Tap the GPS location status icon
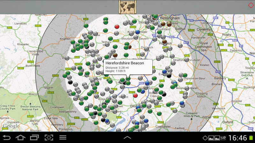 tap(205, 138)
